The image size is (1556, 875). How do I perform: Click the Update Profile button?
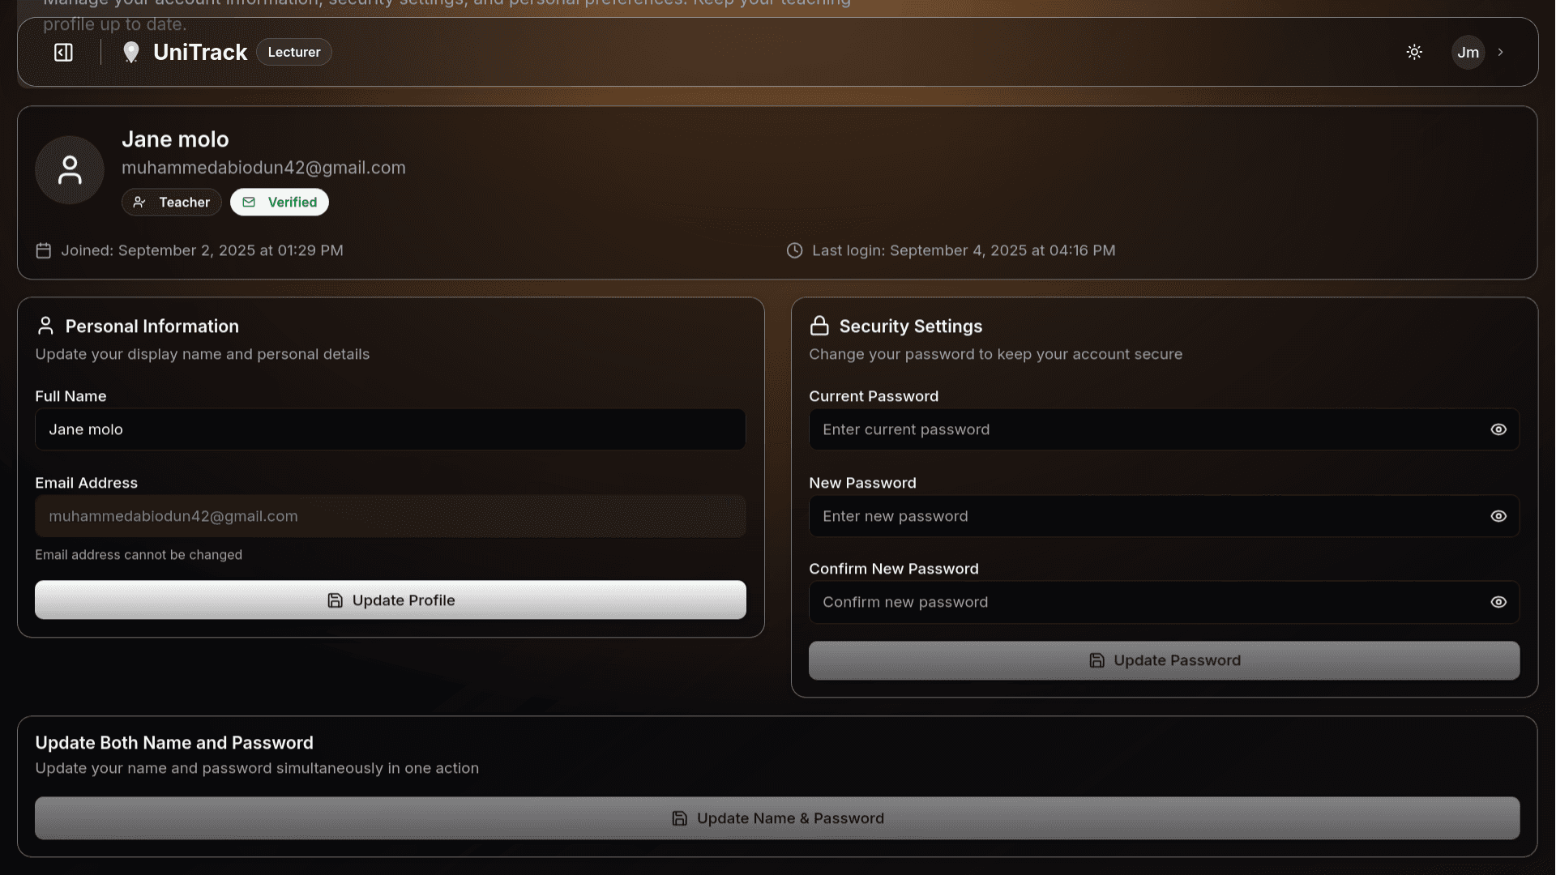pyautogui.click(x=391, y=600)
